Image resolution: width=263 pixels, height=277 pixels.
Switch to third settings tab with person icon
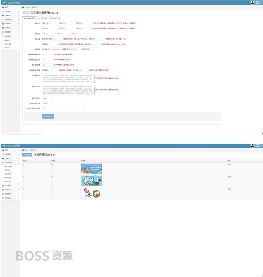[55, 18]
